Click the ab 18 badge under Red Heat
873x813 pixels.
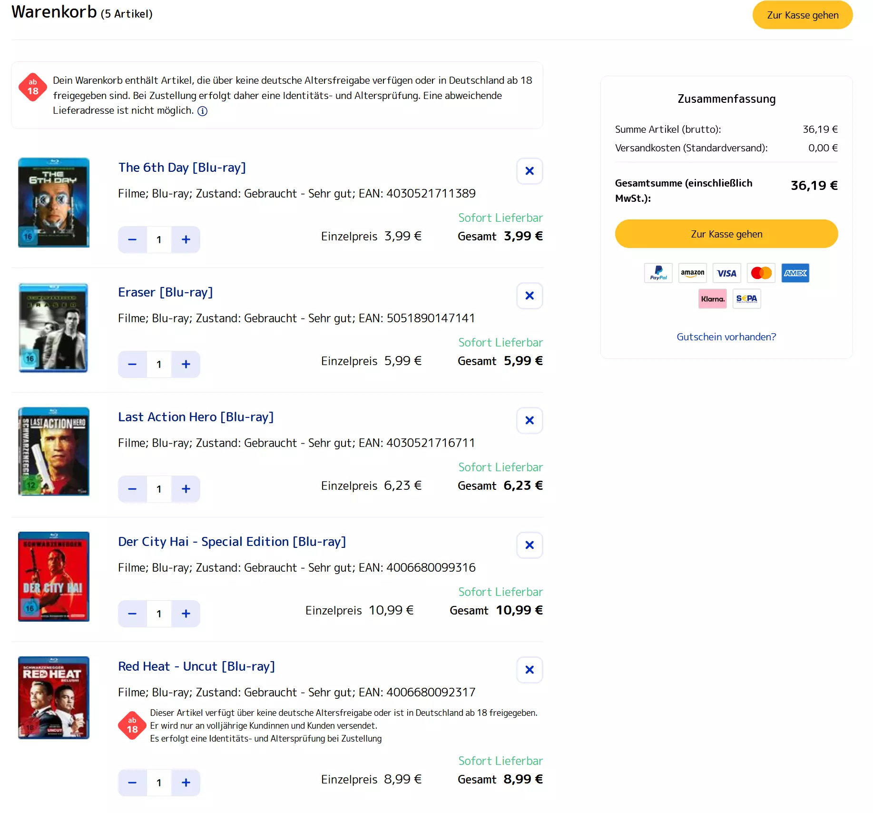pyautogui.click(x=132, y=725)
